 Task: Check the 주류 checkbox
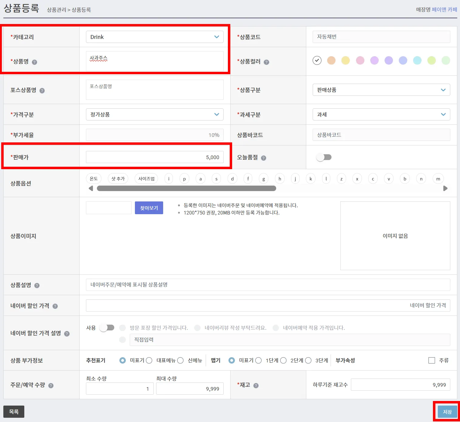[431, 361]
